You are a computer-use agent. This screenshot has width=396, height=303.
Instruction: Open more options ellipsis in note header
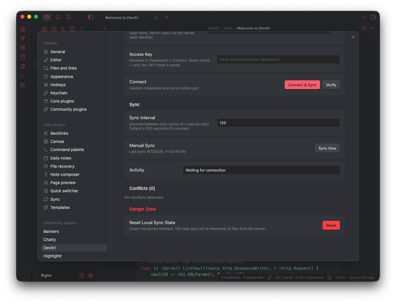coord(372,28)
